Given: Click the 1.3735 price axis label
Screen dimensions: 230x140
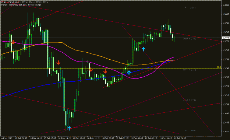Looking at the screenshot, I should [226, 77].
